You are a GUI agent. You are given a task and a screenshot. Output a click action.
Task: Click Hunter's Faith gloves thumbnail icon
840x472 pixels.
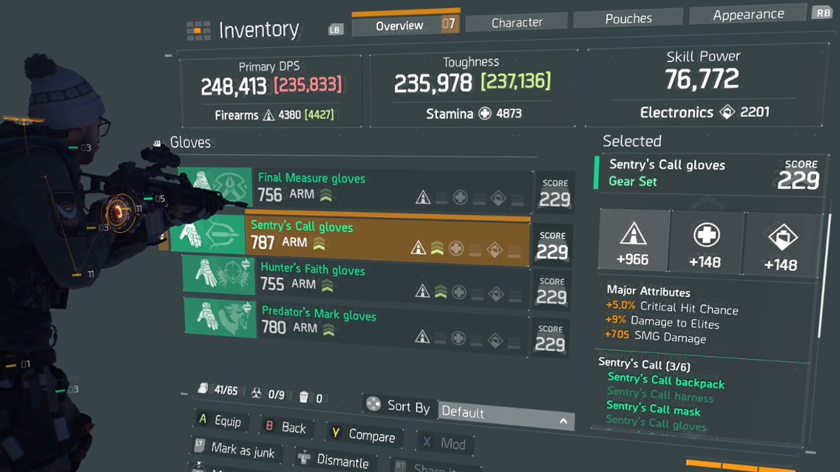[218, 275]
